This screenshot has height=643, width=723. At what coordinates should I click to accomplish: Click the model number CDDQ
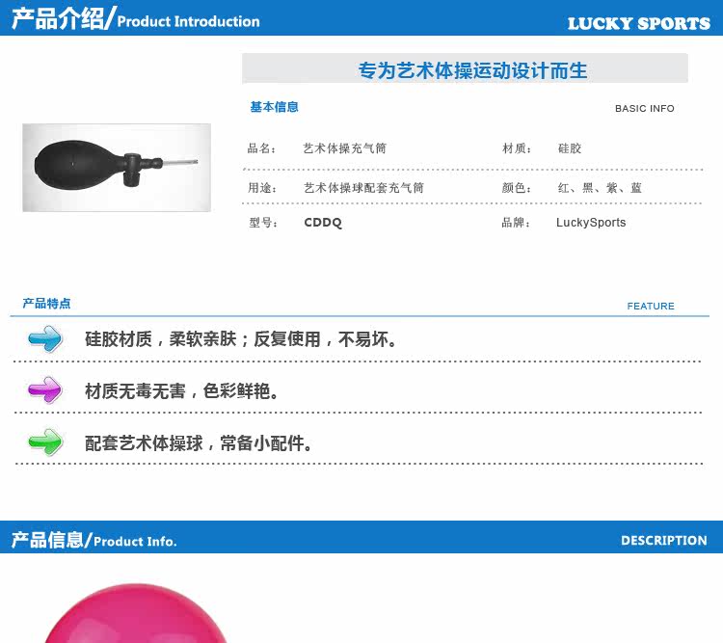click(x=323, y=223)
